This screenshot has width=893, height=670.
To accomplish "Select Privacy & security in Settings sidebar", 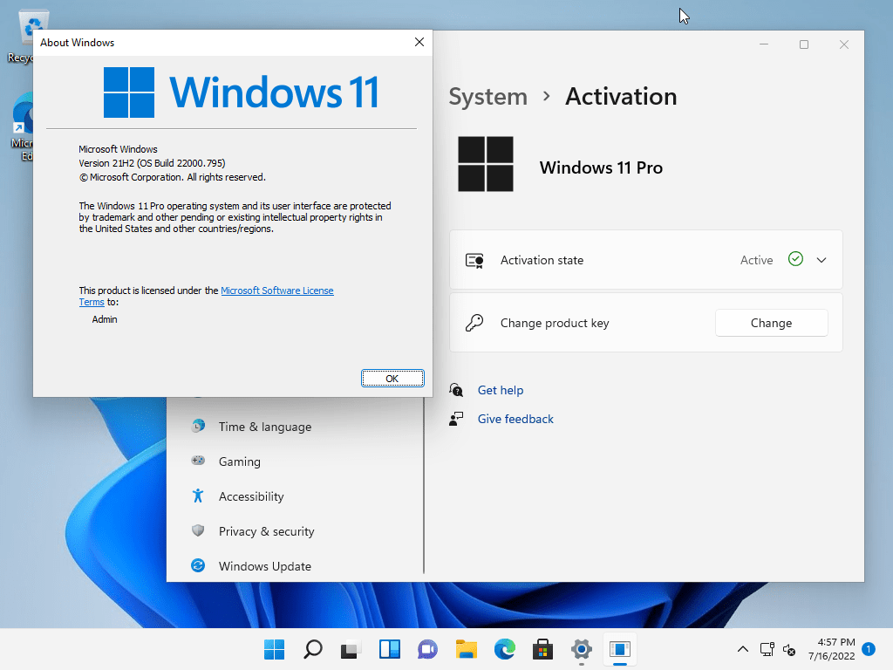I will pos(267,531).
